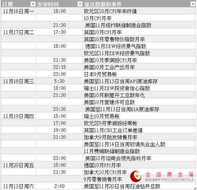Select the 德国11月ZEW经济景气指数 row
Image resolution: width=197 pixels, height=190 pixels.
[x=98, y=46]
